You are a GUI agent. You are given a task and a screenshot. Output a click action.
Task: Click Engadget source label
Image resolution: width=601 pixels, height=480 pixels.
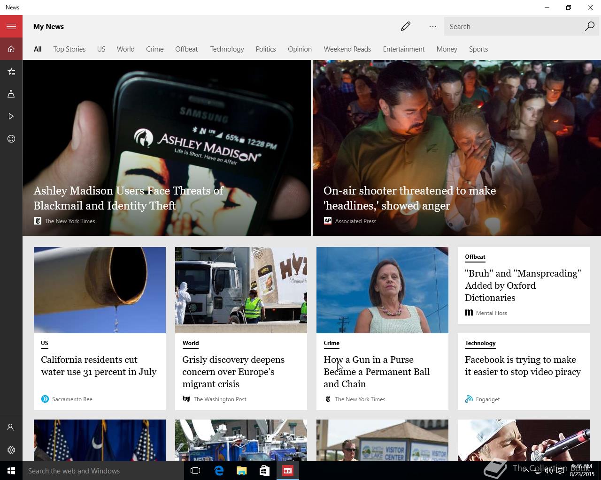(488, 399)
